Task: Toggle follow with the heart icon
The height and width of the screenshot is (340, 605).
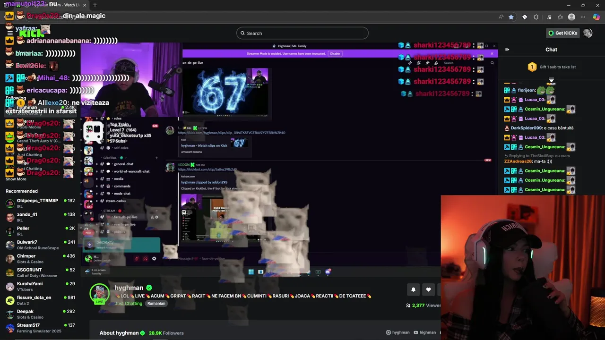Action: 428,289
